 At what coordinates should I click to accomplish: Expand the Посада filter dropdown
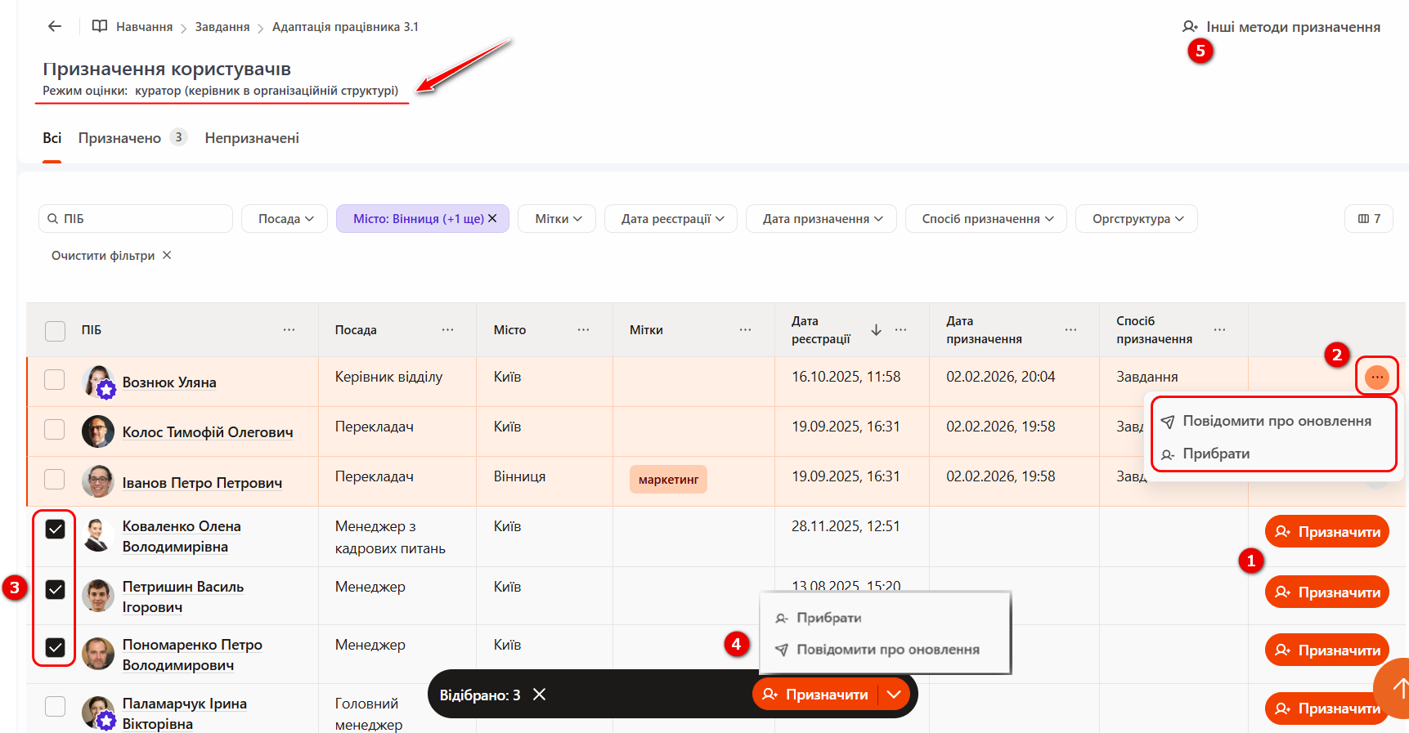pyautogui.click(x=285, y=219)
